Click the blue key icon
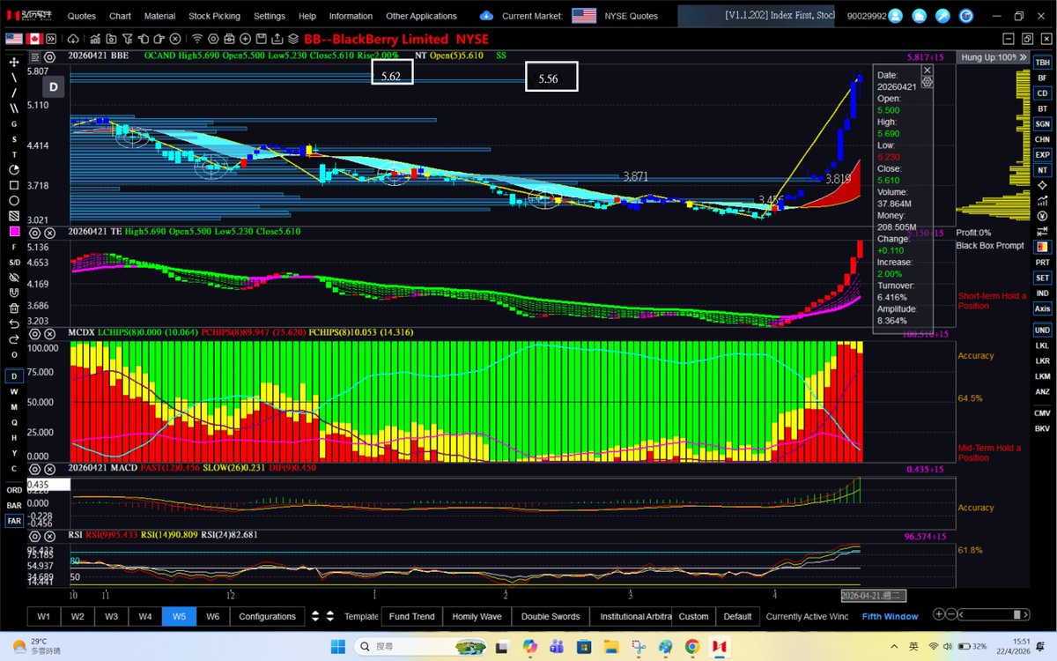The image size is (1057, 661). click(942, 16)
